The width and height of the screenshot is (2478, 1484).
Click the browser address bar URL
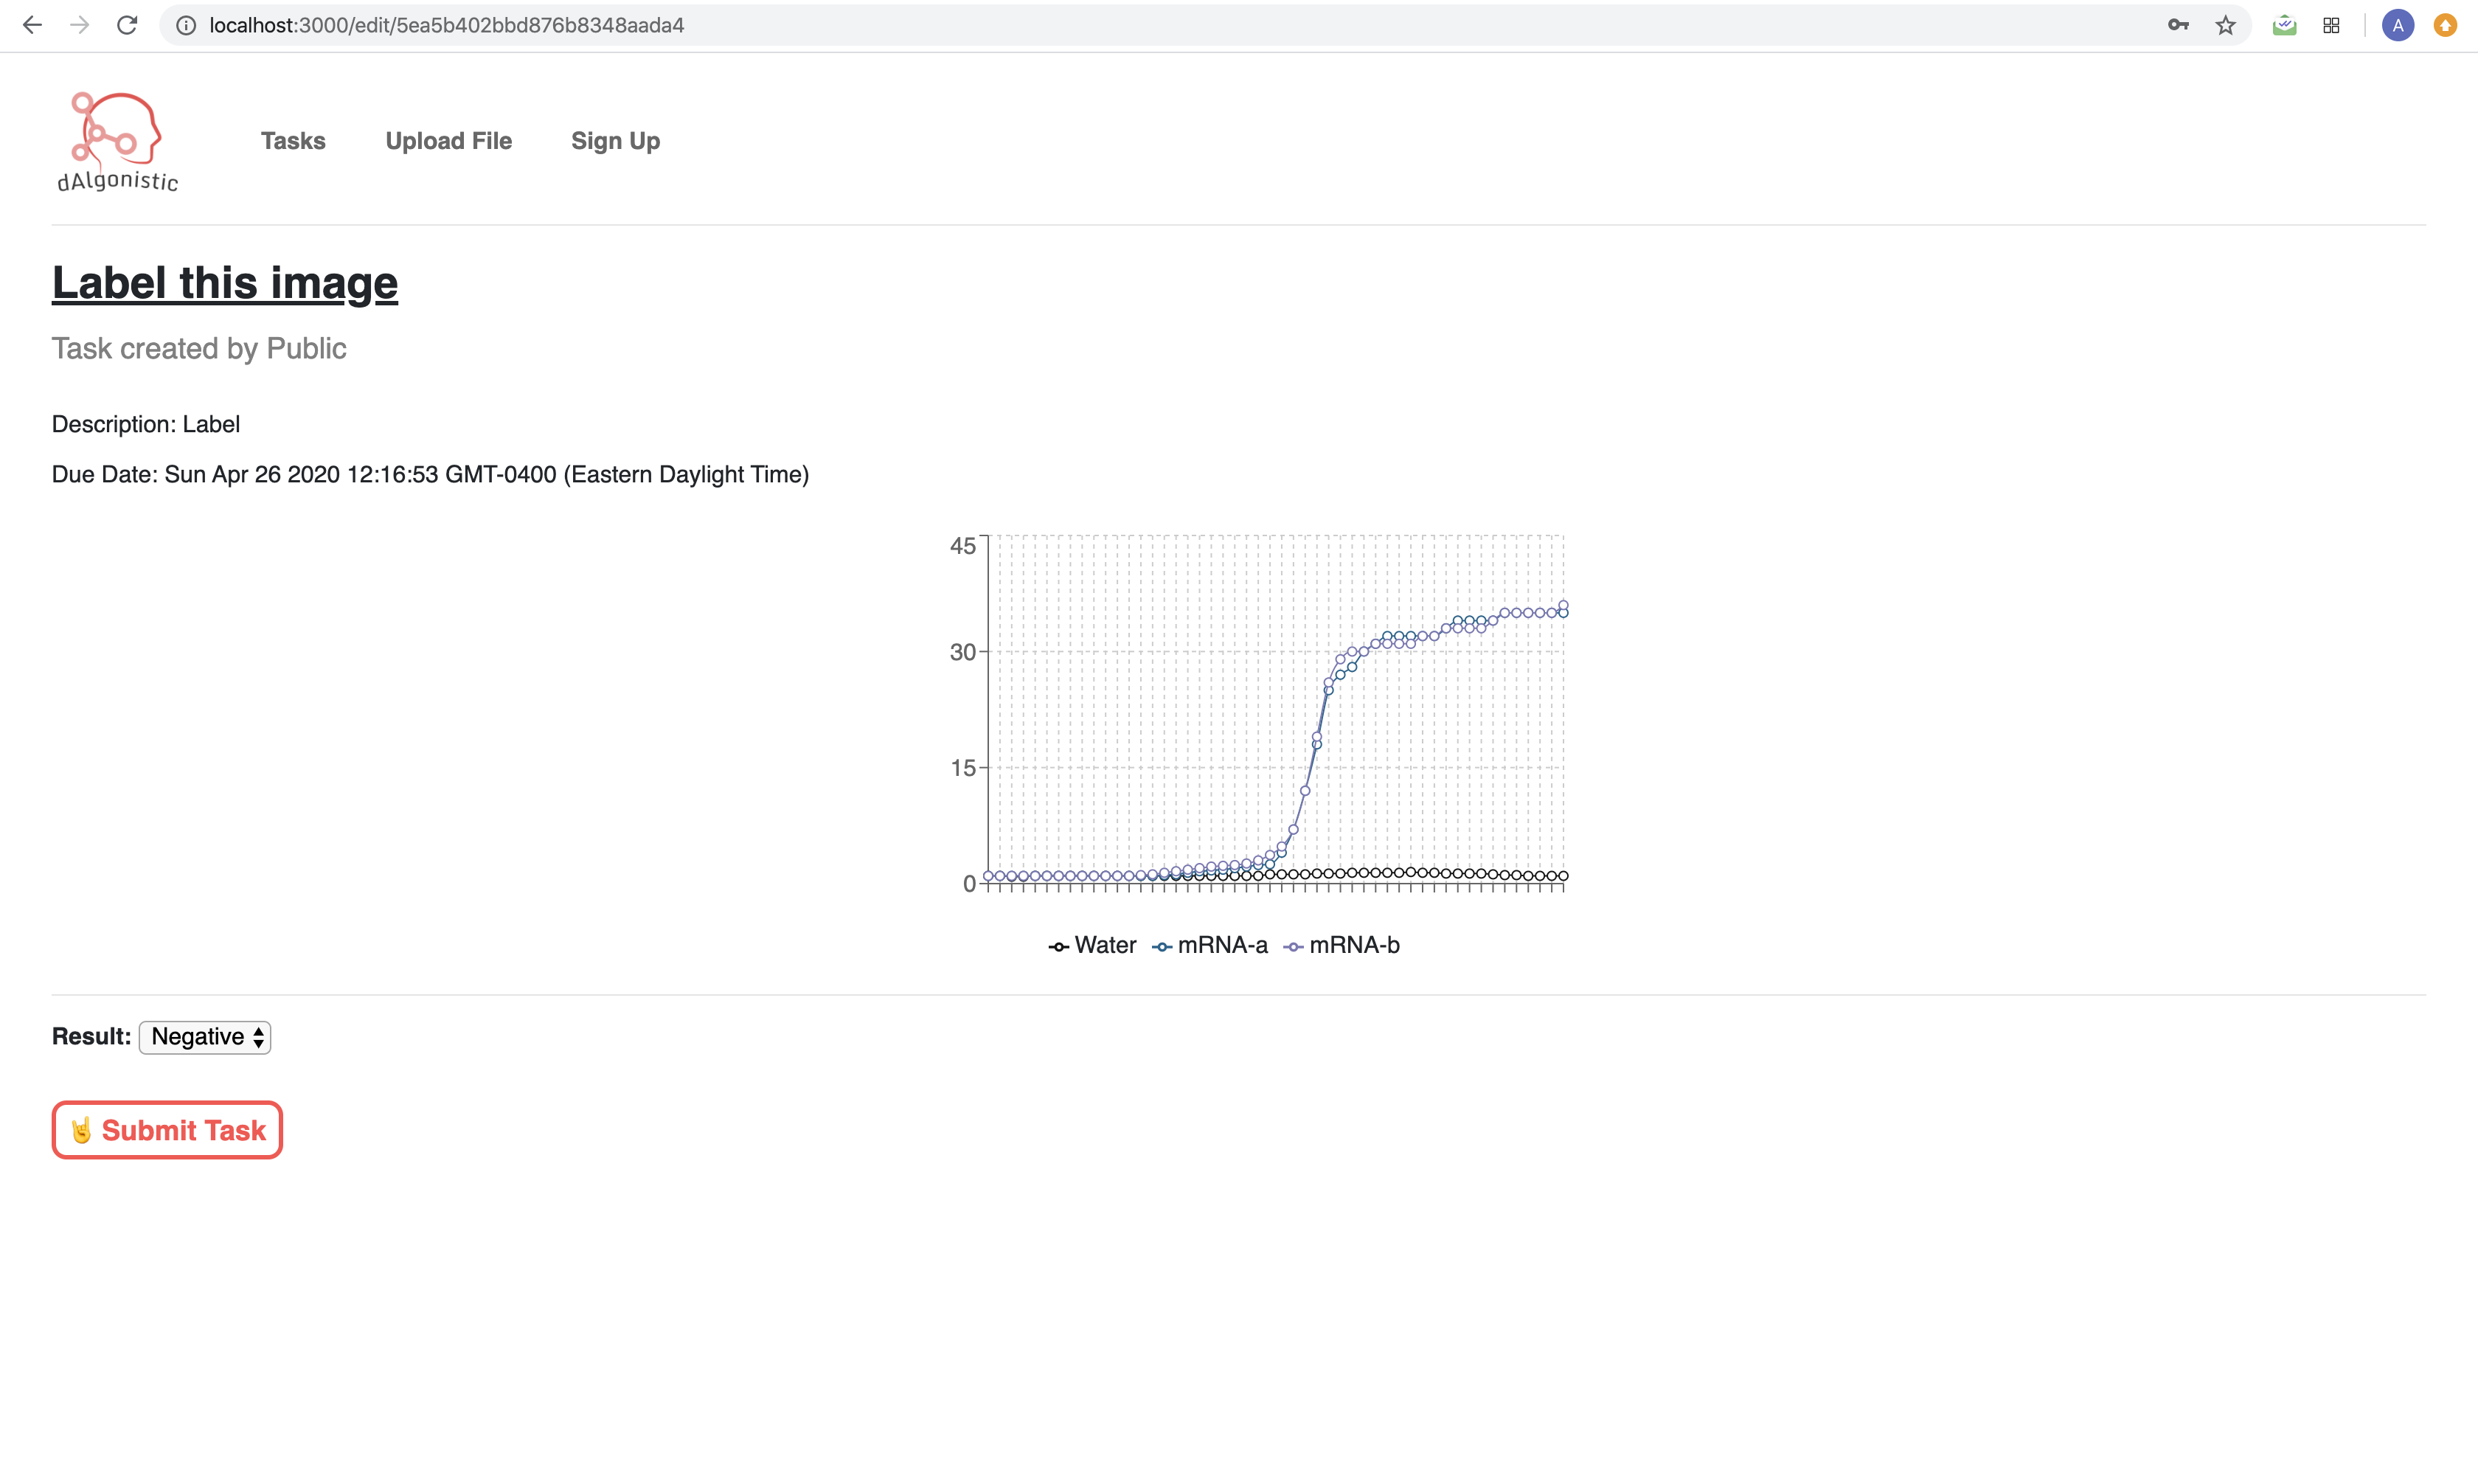tap(447, 25)
